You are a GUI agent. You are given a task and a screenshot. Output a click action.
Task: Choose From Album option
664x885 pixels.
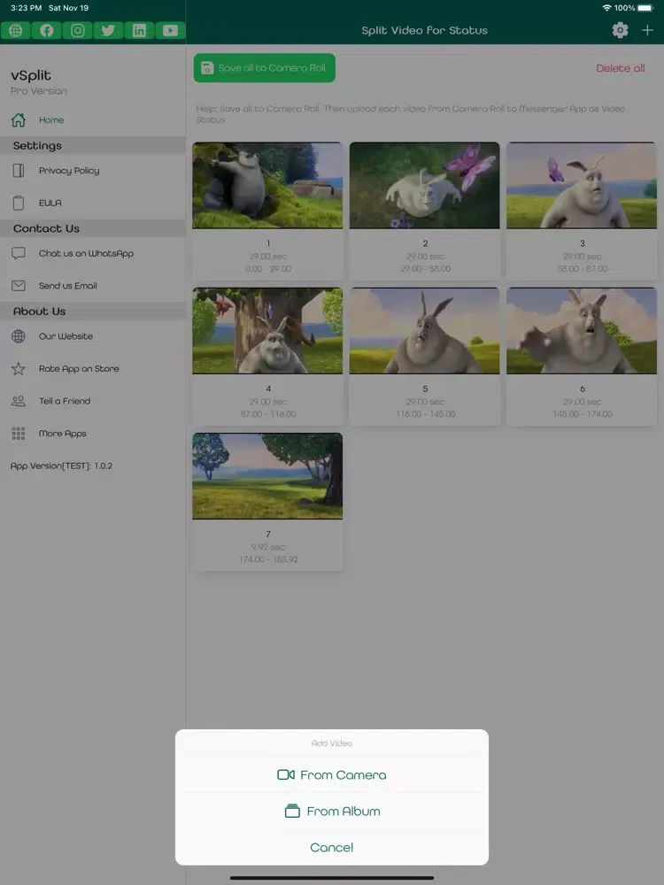pos(331,811)
